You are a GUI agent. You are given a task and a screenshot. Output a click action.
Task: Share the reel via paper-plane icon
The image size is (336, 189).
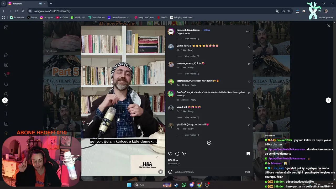[184, 154]
